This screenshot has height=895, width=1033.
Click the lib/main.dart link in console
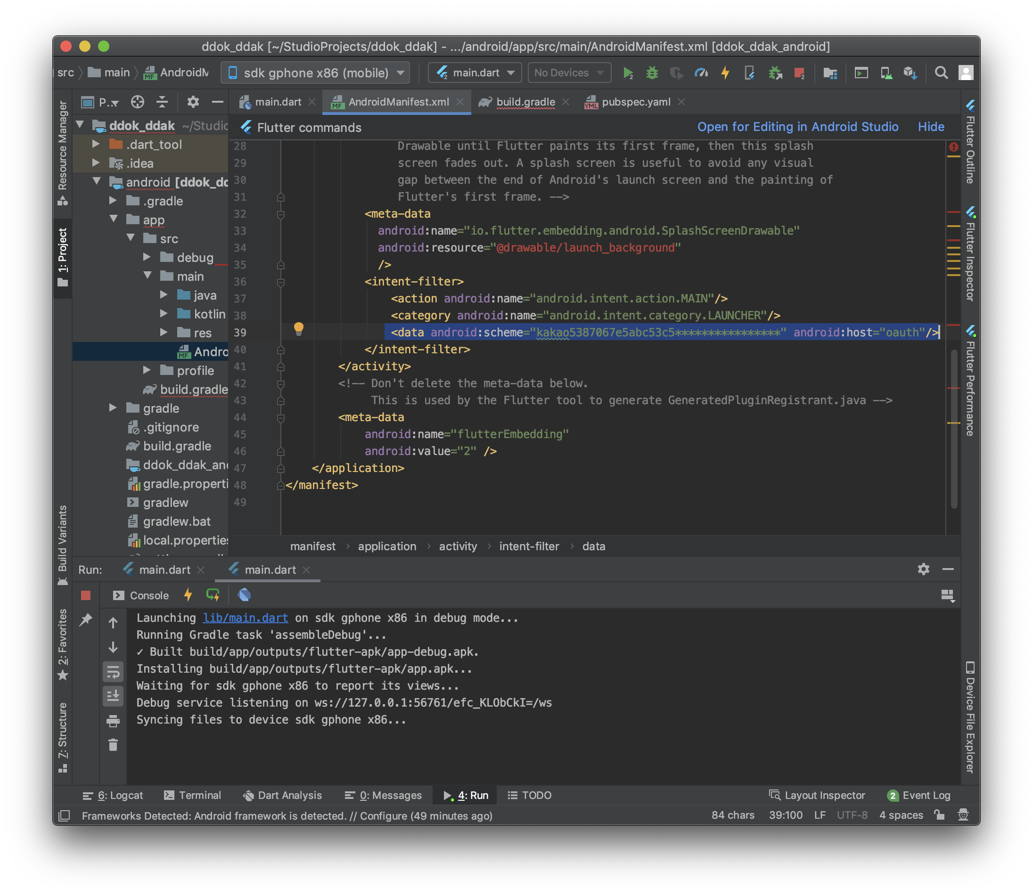pos(246,618)
